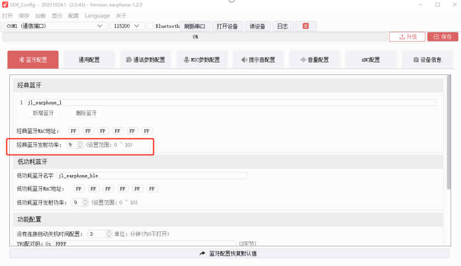This screenshot has width=461, height=266.
Task: Open the 保存 menu in menu bar
Action: coord(24,15)
